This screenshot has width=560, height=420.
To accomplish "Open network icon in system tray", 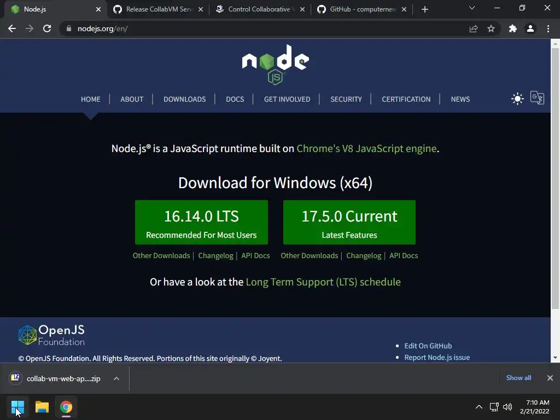I will click(x=494, y=407).
